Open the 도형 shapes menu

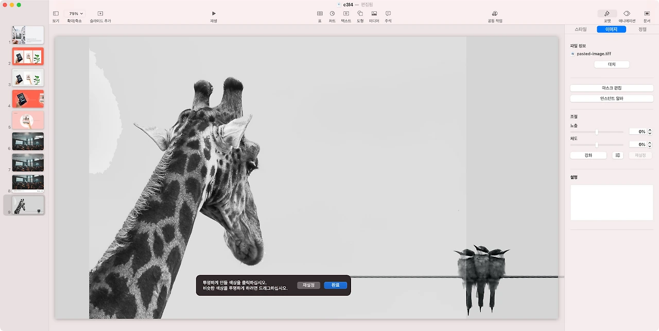pyautogui.click(x=360, y=13)
